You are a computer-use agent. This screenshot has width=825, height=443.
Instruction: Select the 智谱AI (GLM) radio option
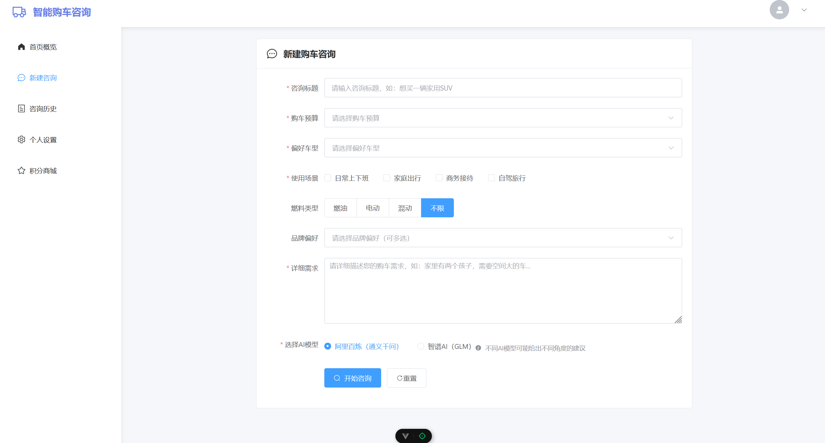(421, 346)
